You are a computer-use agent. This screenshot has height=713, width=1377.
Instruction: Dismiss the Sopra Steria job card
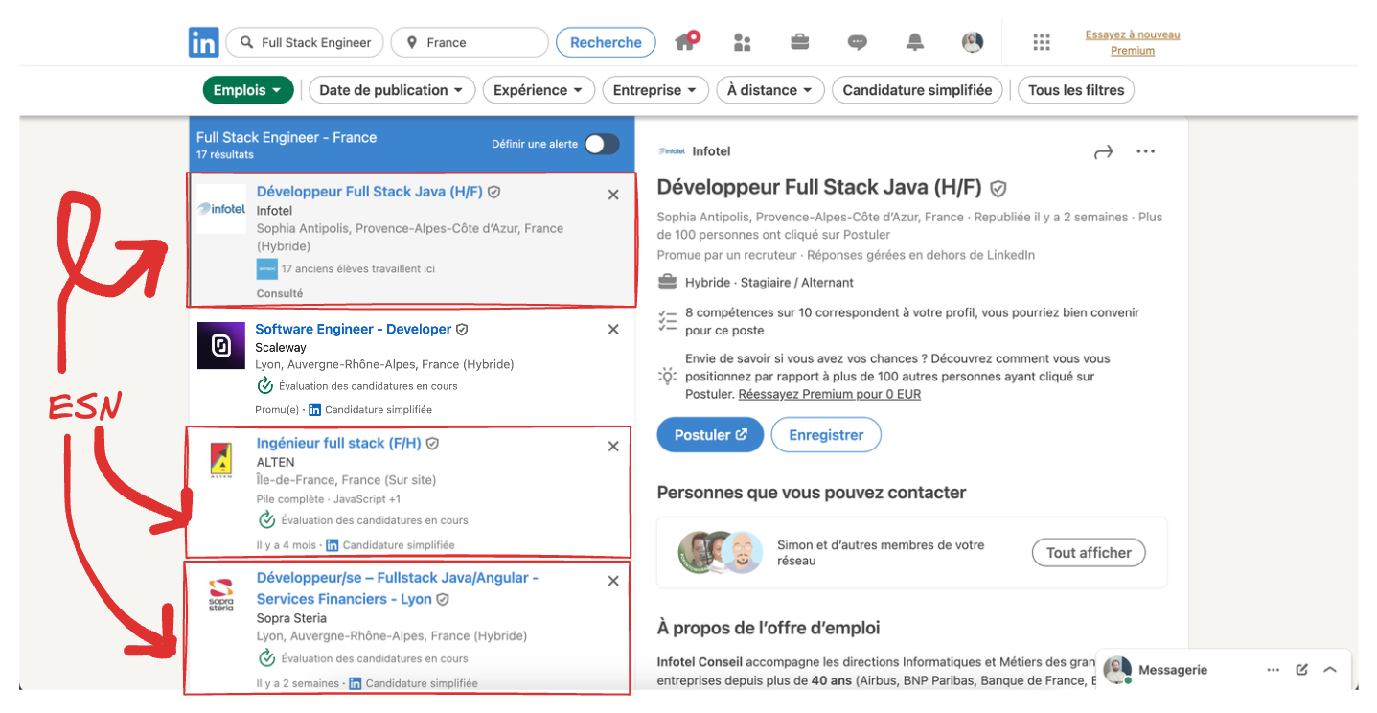pyautogui.click(x=613, y=581)
